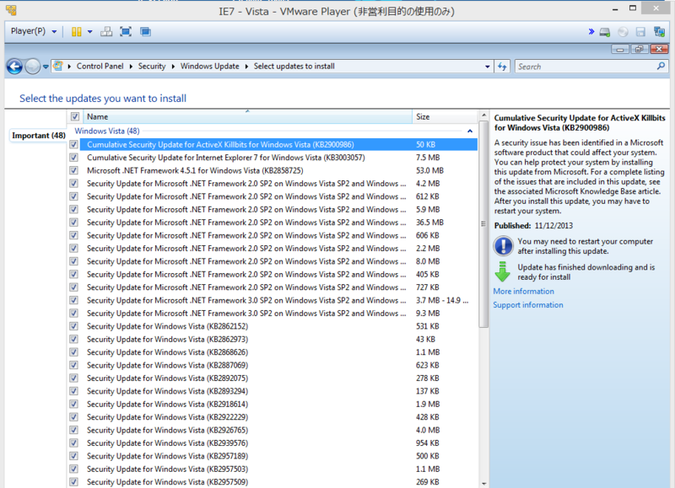
Task: Click the Windows Update breadcrumb
Action: pos(209,67)
